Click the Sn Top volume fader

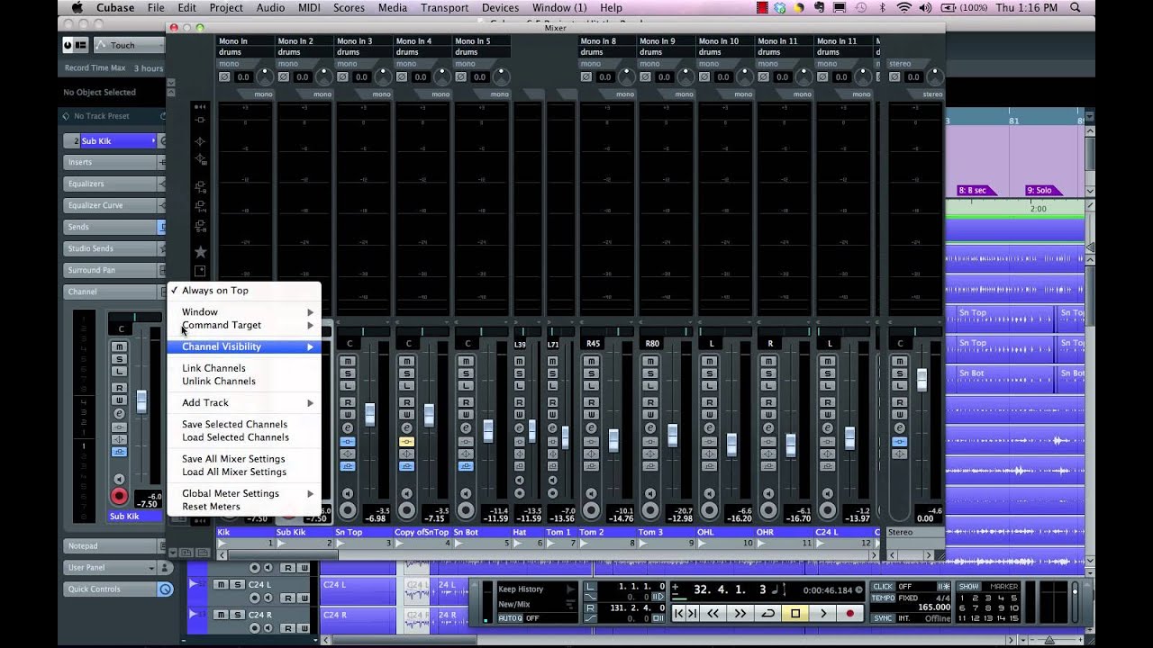[x=369, y=415]
